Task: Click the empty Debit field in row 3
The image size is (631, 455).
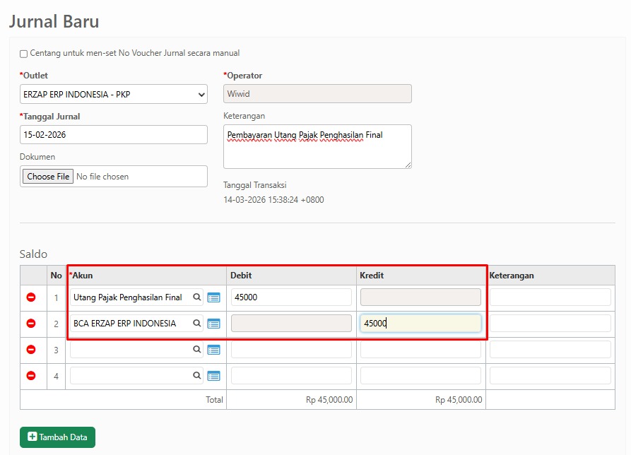Action: (x=291, y=350)
